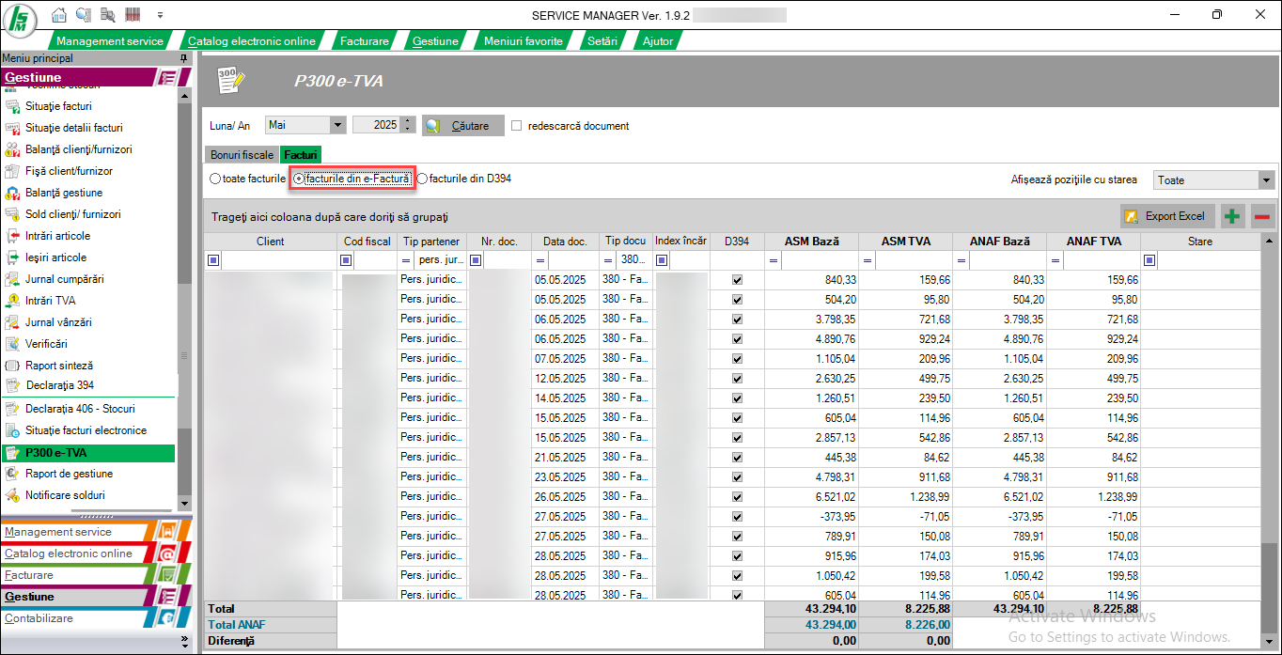
Task: Enable the redescarcă document checkbox
Action: click(x=516, y=126)
